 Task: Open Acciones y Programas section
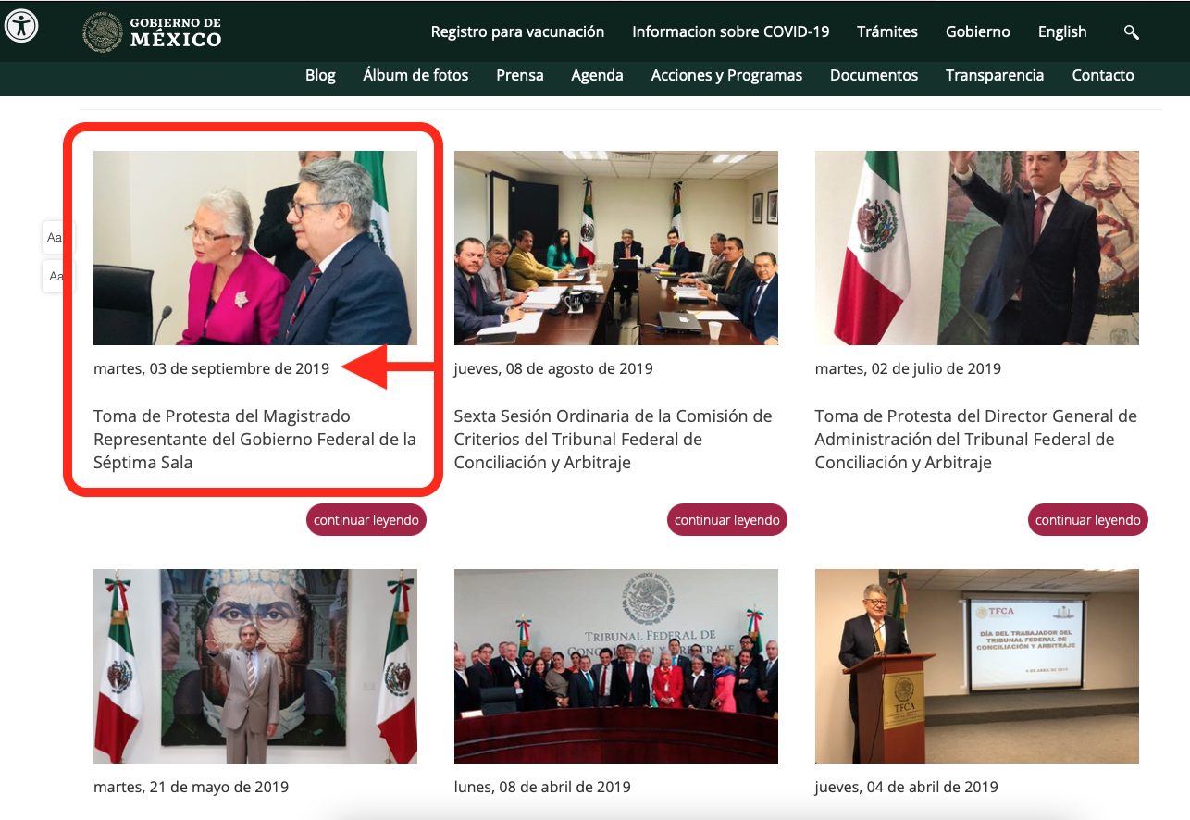click(x=726, y=75)
